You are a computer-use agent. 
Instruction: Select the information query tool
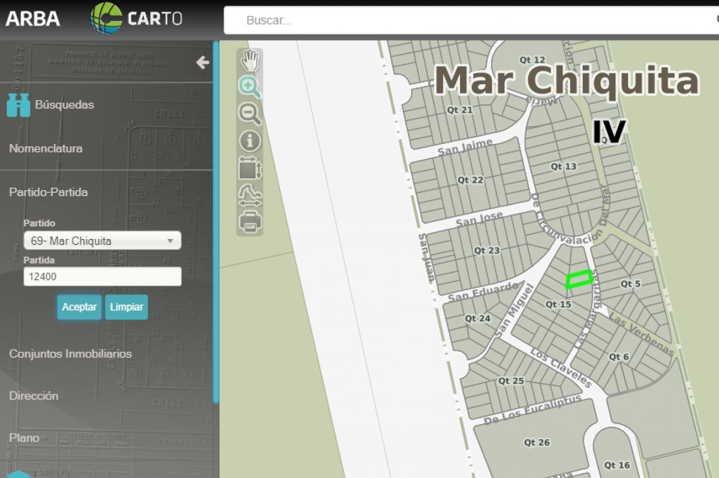click(x=250, y=141)
